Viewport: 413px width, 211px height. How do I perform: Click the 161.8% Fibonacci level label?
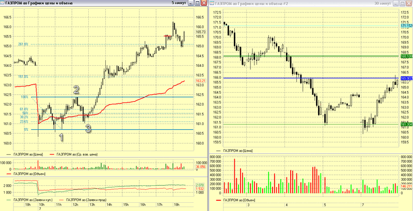pyautogui.click(x=23, y=77)
